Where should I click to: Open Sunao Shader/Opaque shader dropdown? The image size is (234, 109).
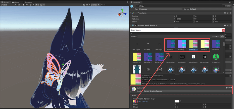[187, 91]
